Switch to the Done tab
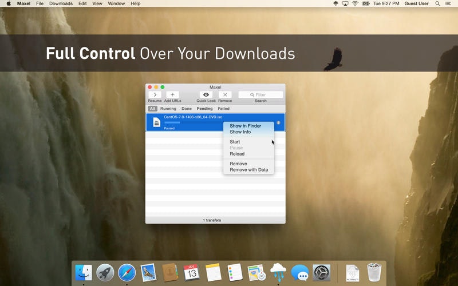Viewport: 458px width, 286px height. pyautogui.click(x=187, y=109)
